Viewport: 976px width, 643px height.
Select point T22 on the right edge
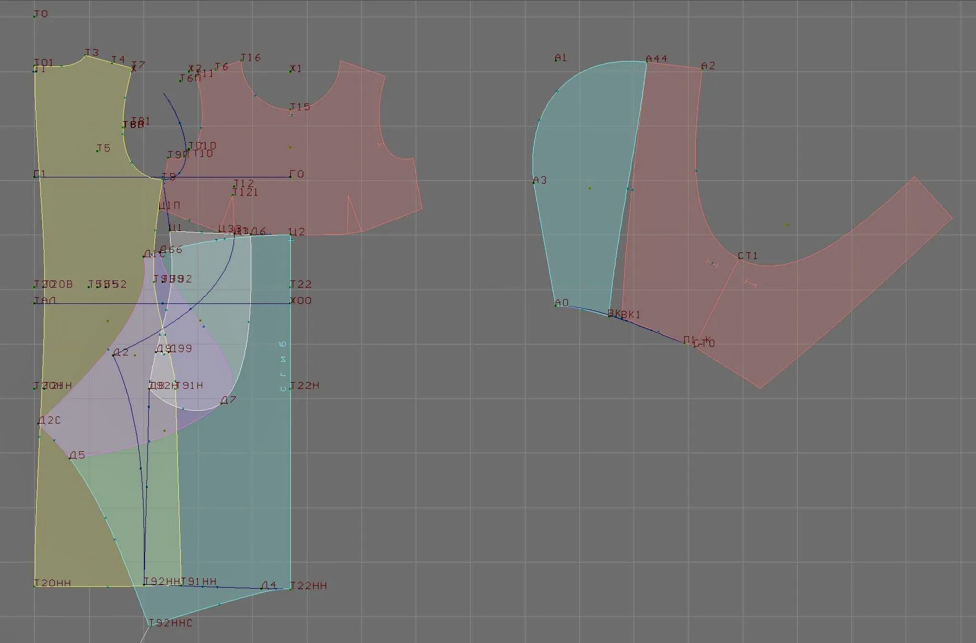pos(290,287)
